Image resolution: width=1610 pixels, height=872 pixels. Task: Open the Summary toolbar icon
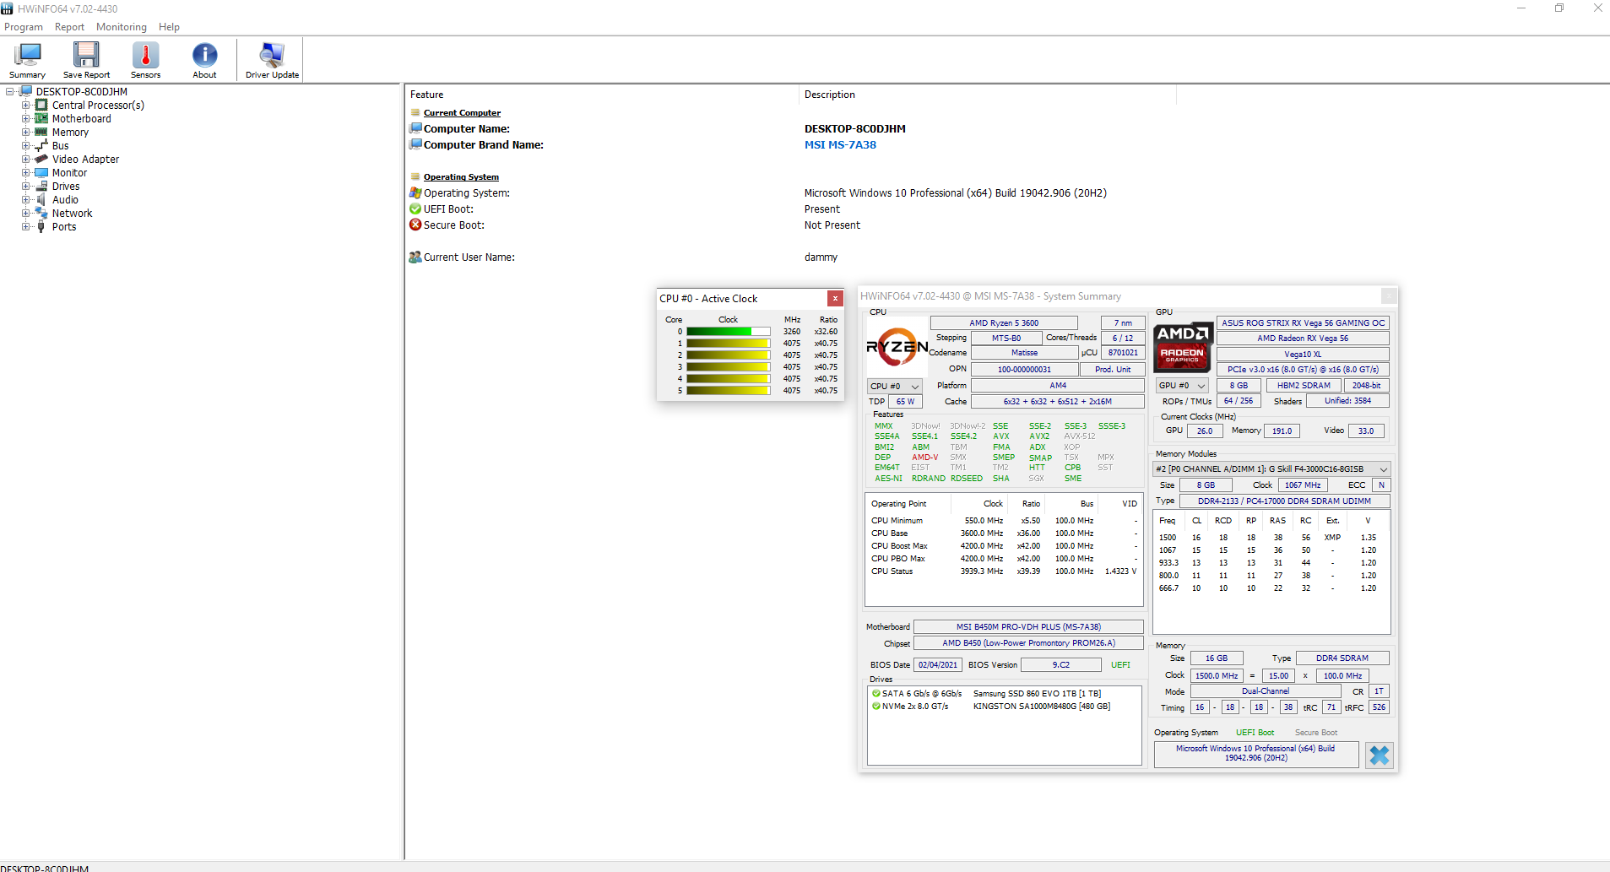27,55
